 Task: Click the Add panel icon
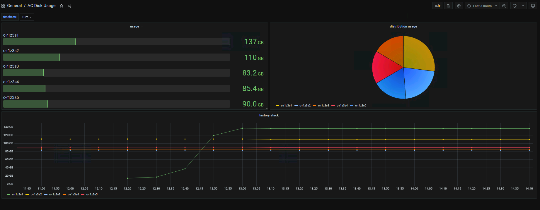pos(437,6)
